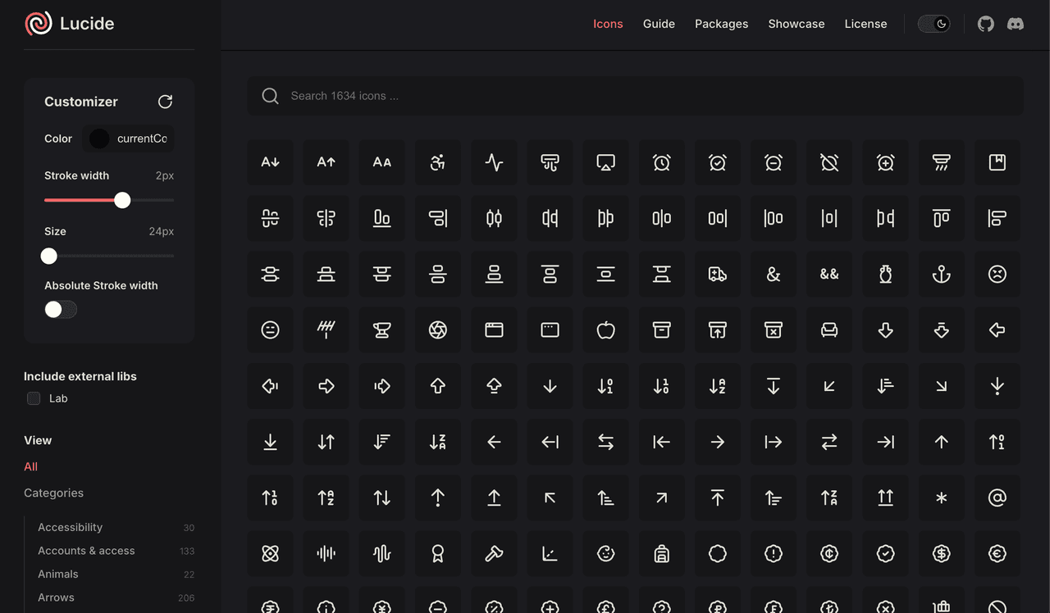Image resolution: width=1050 pixels, height=613 pixels.
Task: Reset the customizer settings
Action: [165, 102]
